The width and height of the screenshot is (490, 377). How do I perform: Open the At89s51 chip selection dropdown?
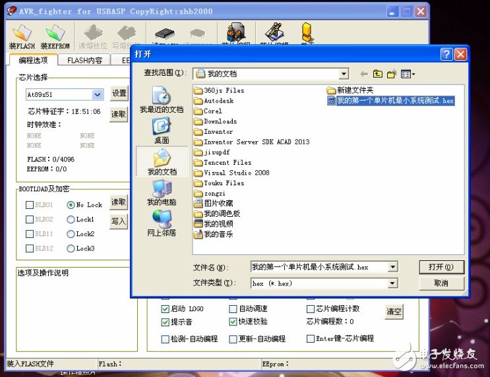98,95
